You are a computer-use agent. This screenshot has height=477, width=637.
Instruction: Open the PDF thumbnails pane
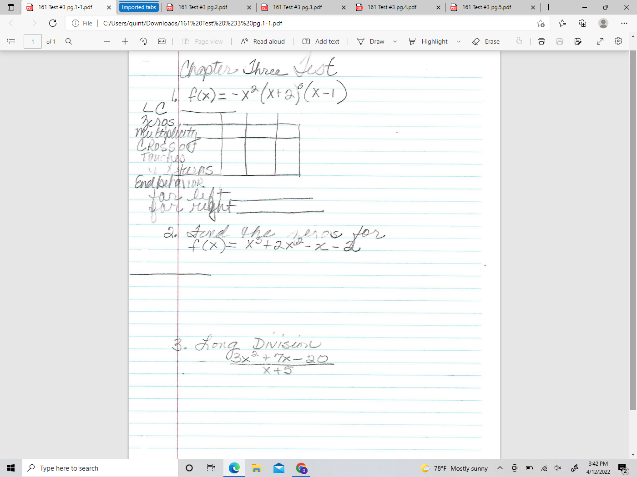(11, 41)
